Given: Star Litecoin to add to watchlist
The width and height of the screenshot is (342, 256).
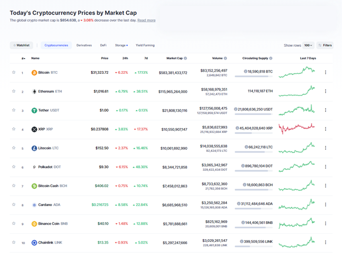Looking at the screenshot, I should click(x=14, y=148).
